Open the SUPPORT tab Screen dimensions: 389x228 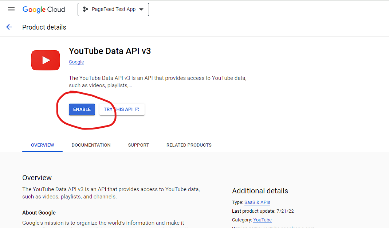[x=138, y=145]
